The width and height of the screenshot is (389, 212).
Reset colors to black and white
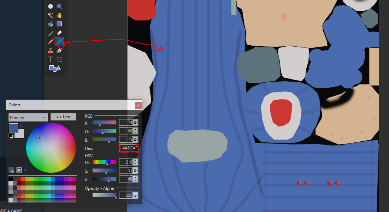coord(10,136)
